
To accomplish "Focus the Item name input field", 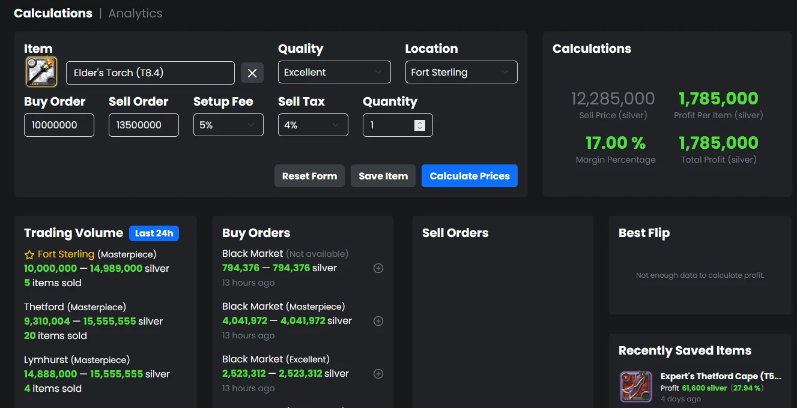I will click(150, 73).
